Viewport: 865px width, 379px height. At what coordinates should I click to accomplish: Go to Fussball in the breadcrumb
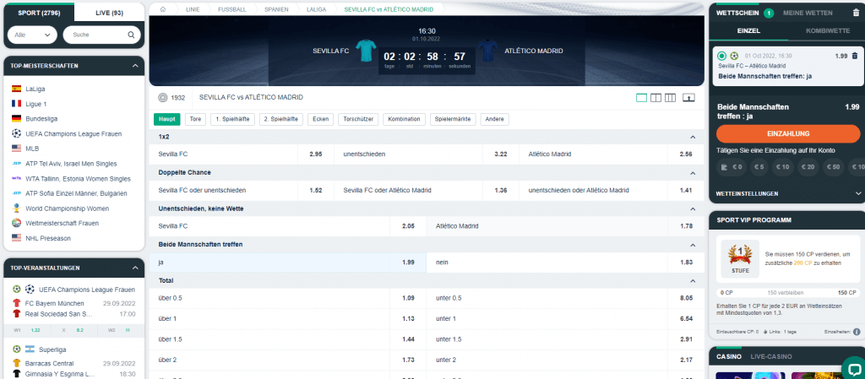coord(232,9)
